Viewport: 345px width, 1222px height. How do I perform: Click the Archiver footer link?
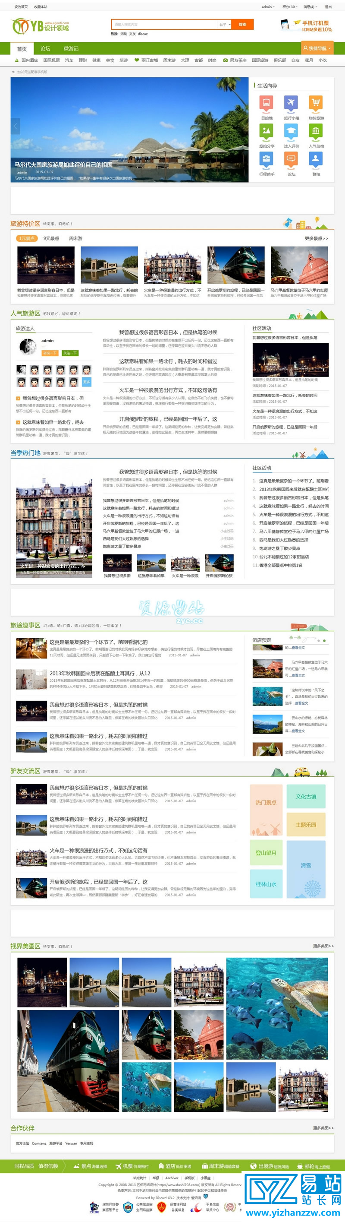pyautogui.click(x=172, y=1178)
